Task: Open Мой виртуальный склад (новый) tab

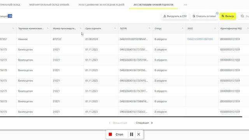Action: point(49,5)
